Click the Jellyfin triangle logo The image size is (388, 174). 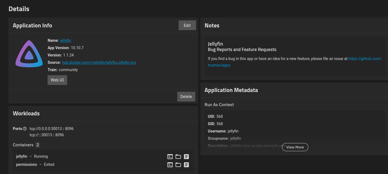[29, 54]
